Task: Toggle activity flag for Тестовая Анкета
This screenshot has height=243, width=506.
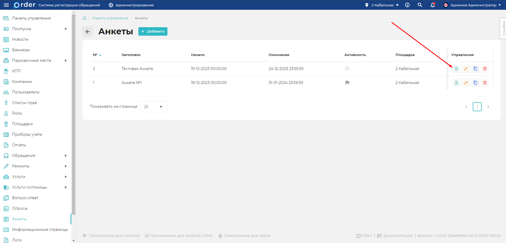Action: pyautogui.click(x=347, y=69)
